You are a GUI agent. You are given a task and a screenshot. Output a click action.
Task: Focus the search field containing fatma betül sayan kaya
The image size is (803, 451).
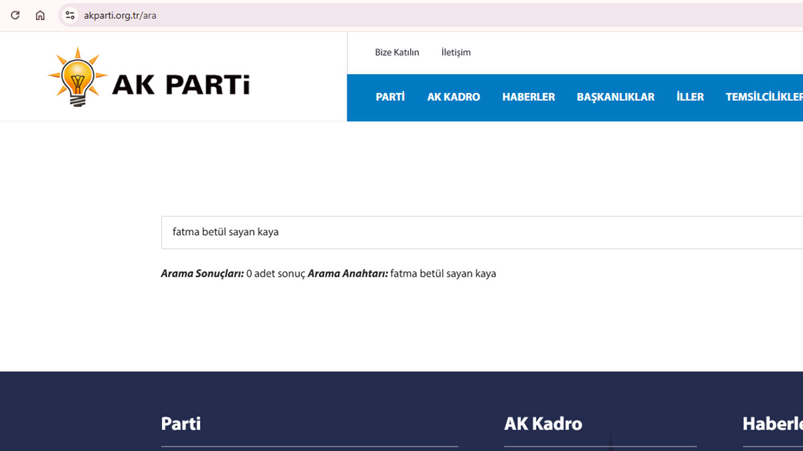482,233
